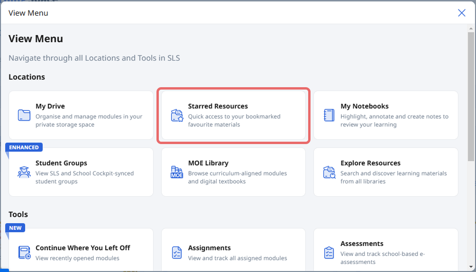
Task: Open Starred Resources title link
Action: pos(218,106)
